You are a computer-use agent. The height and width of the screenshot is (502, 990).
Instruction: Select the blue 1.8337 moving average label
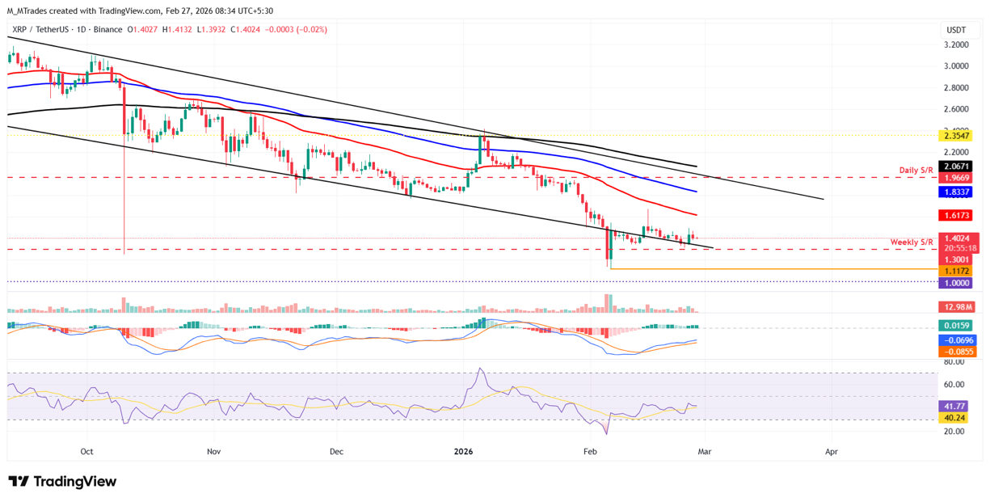click(957, 192)
